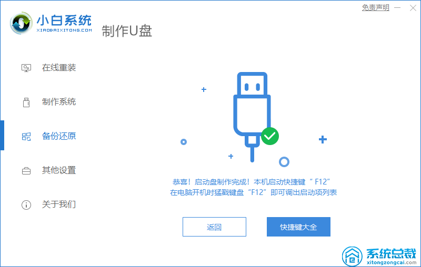
Task: Click the 返回 button
Action: point(214,227)
